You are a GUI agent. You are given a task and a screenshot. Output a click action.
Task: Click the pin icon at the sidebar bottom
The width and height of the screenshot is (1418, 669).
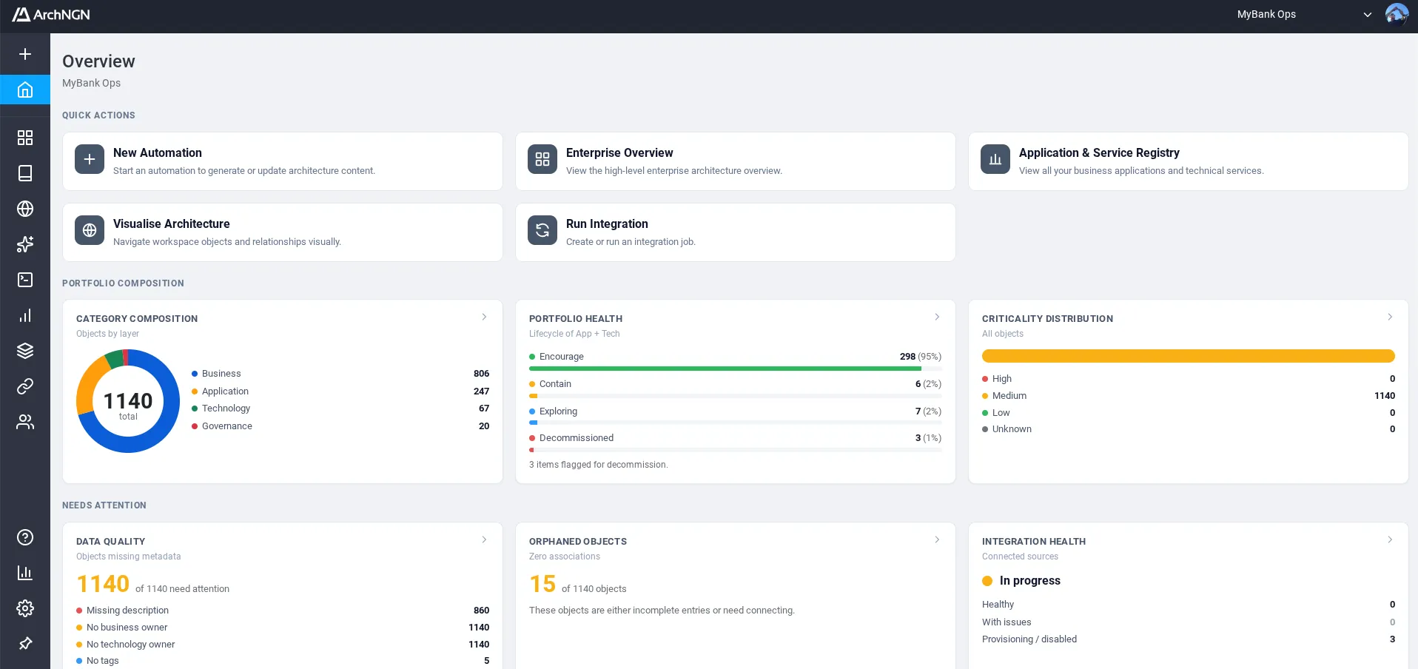(x=25, y=643)
